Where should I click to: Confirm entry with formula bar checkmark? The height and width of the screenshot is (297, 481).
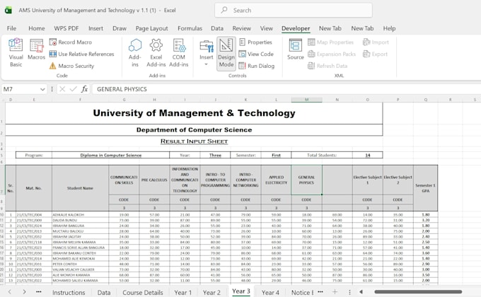click(73, 89)
